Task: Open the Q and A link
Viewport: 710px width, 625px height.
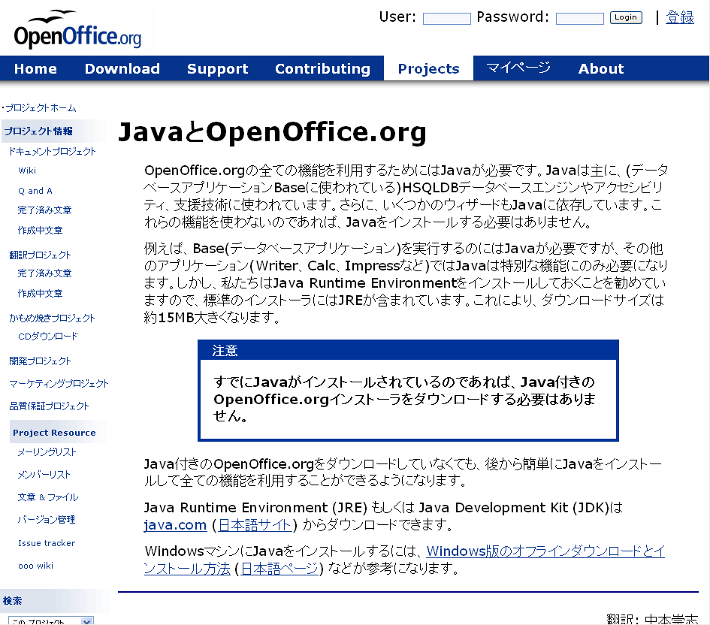Action: [x=35, y=191]
